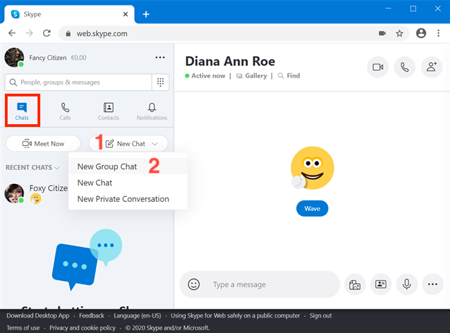
Task: Open the dial pad grid icon
Action: pos(160,83)
